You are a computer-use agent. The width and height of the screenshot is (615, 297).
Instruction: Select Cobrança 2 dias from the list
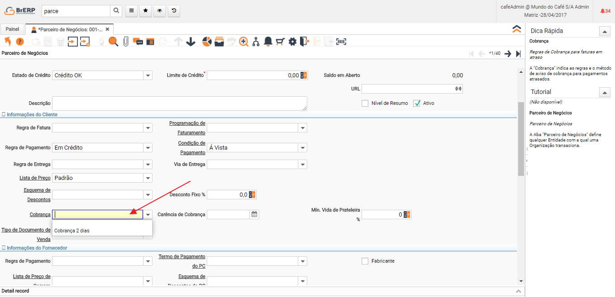72,231
